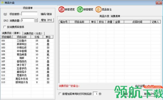Screen dimensions: 163x100
Task: Click the app icon in the title bar
Action: (2, 2)
